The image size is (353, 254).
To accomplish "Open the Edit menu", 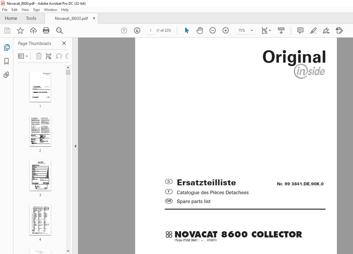I will pos(14,10).
